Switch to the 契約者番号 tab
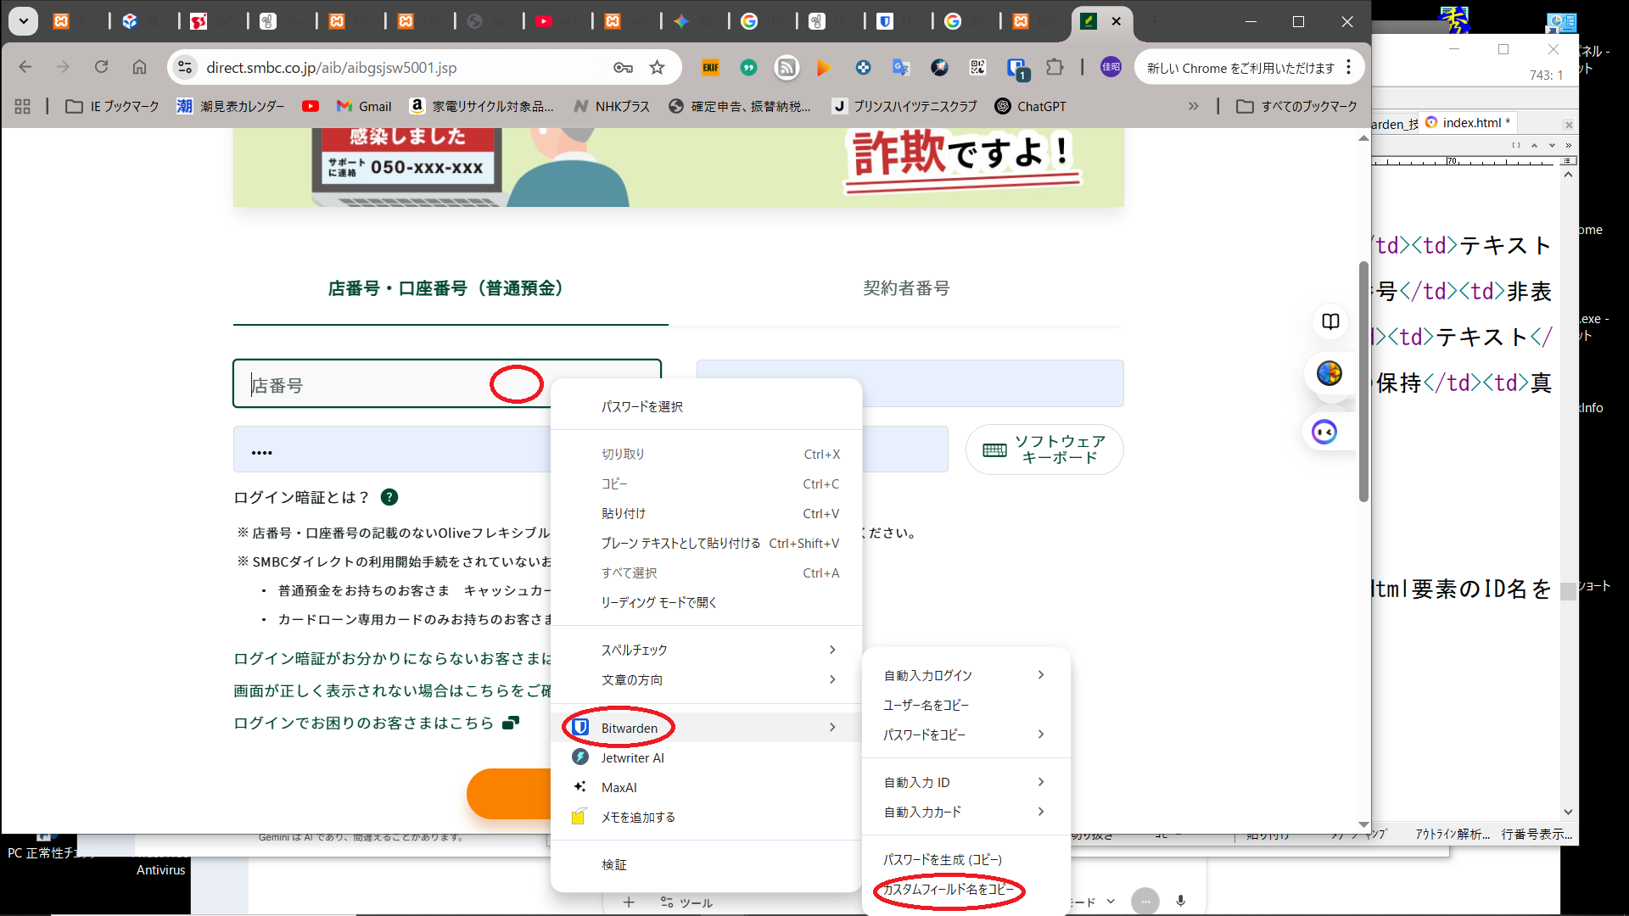 click(x=905, y=288)
